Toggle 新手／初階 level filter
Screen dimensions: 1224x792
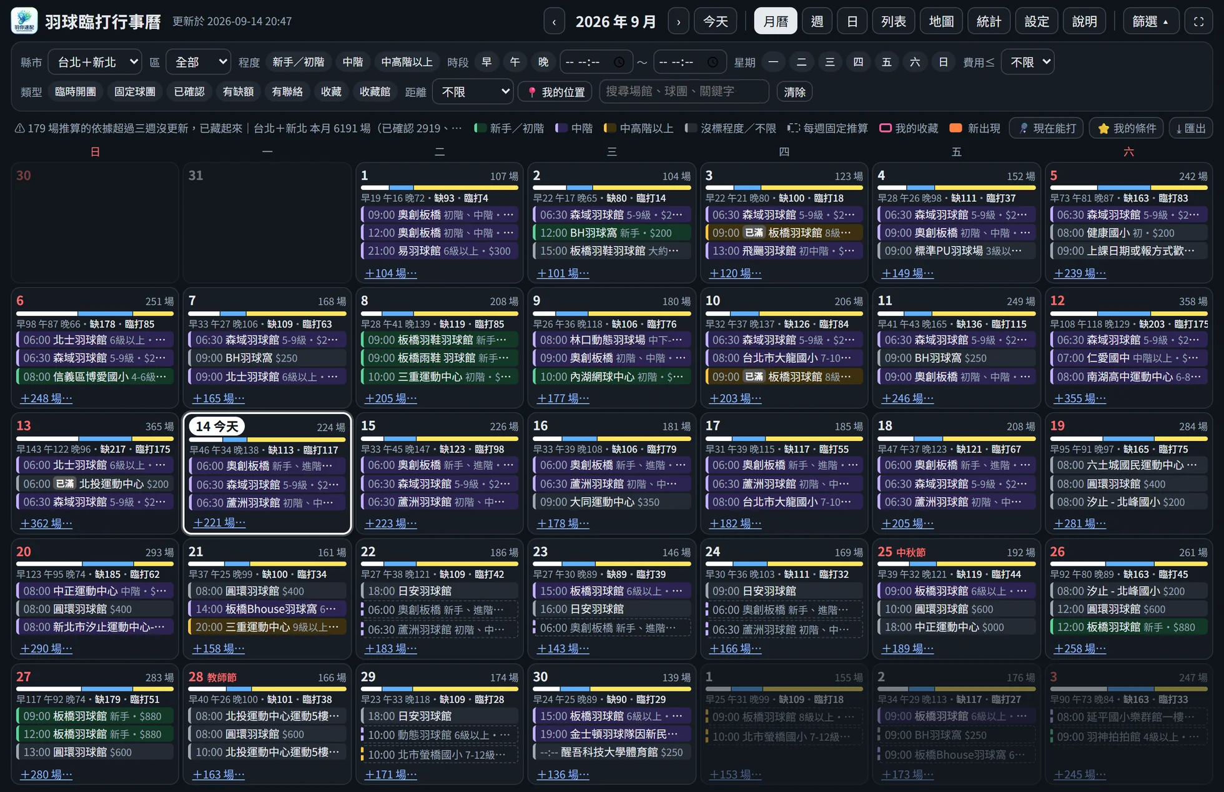click(299, 62)
